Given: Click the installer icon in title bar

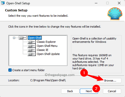Looking at the screenshot, I should click(3, 3).
